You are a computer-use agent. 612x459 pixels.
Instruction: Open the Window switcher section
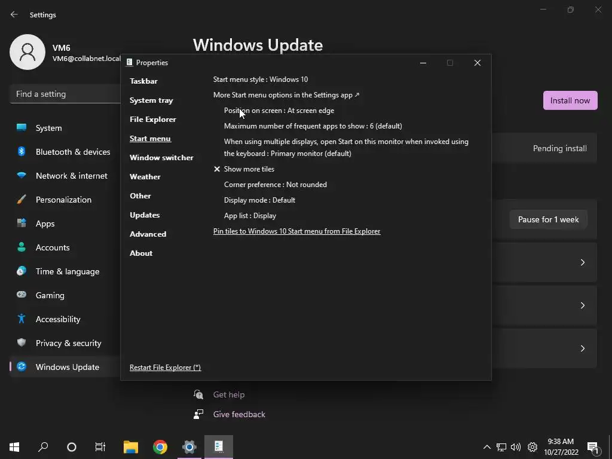[x=161, y=158]
